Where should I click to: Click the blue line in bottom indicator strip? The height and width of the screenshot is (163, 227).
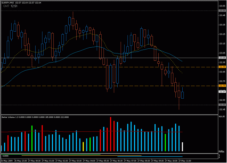pyautogui.click(x=150, y=156)
